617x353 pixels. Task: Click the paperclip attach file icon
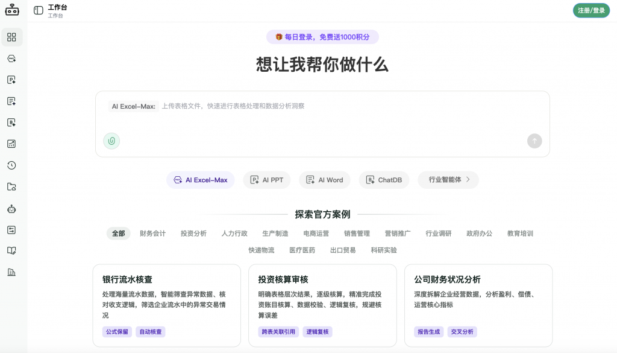point(111,141)
